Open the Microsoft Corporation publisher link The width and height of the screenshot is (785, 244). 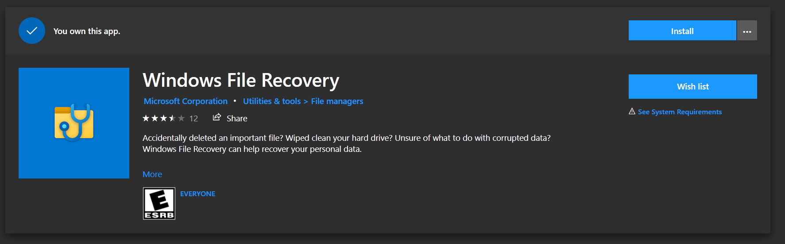186,101
